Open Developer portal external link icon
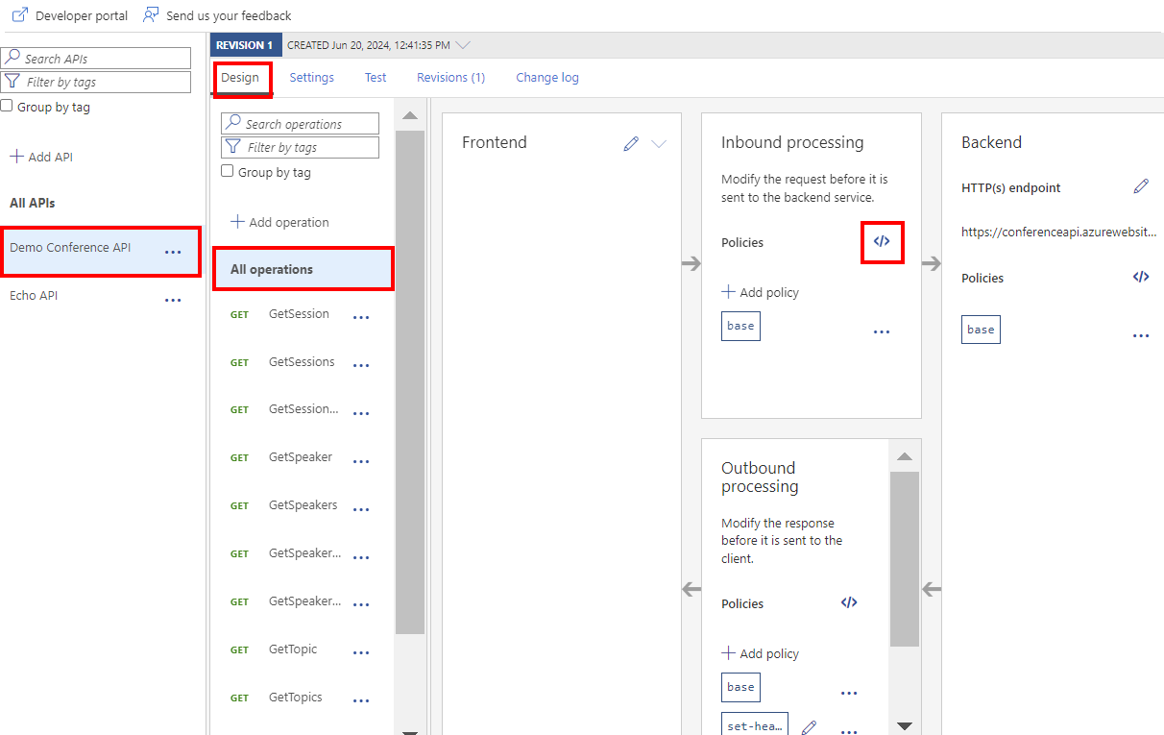Viewport: 1164px width, 735px height. click(19, 15)
